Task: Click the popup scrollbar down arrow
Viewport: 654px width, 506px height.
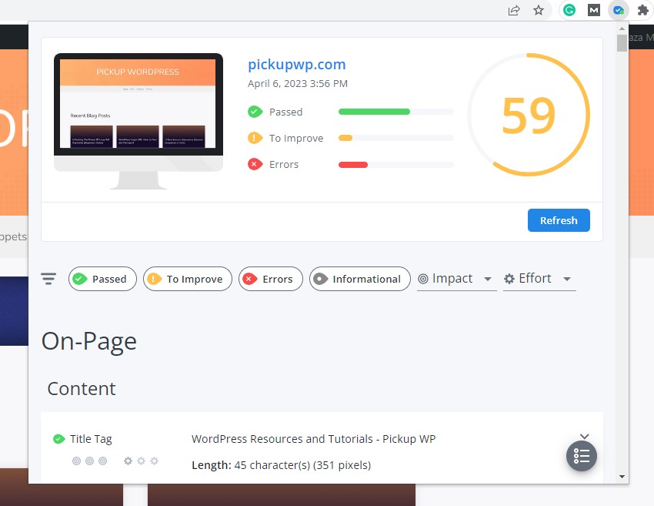Action: tap(622, 477)
